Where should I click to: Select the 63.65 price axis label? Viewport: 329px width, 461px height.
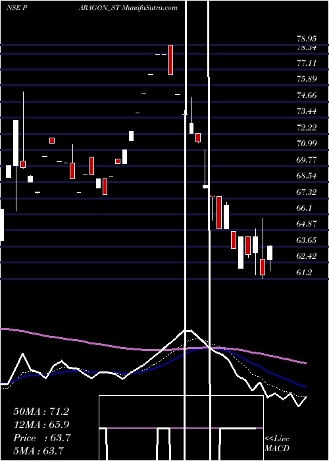pos(307,240)
